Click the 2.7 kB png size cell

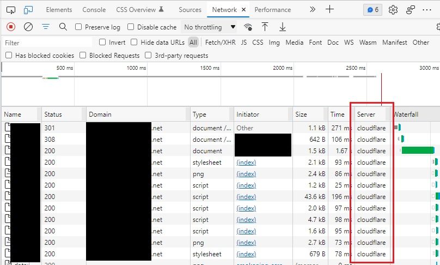310,243
